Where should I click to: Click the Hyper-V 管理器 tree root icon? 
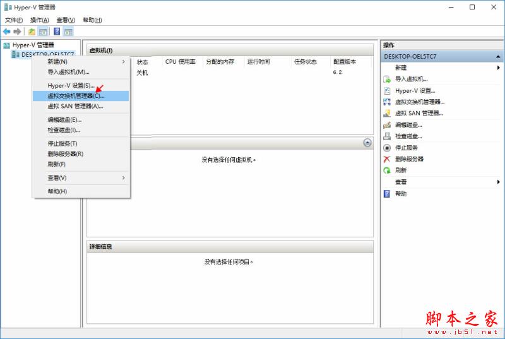[x=7, y=45]
